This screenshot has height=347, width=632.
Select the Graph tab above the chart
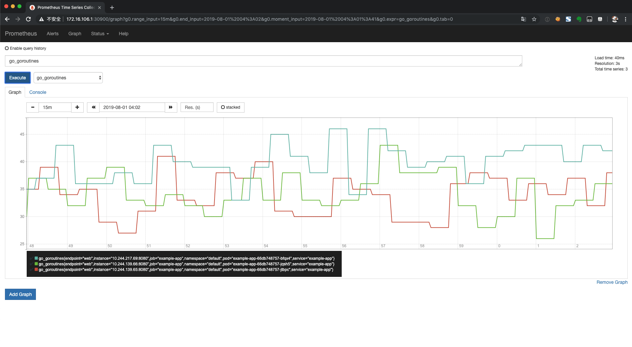point(15,92)
